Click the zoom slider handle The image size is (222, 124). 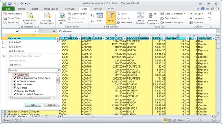point(199,120)
